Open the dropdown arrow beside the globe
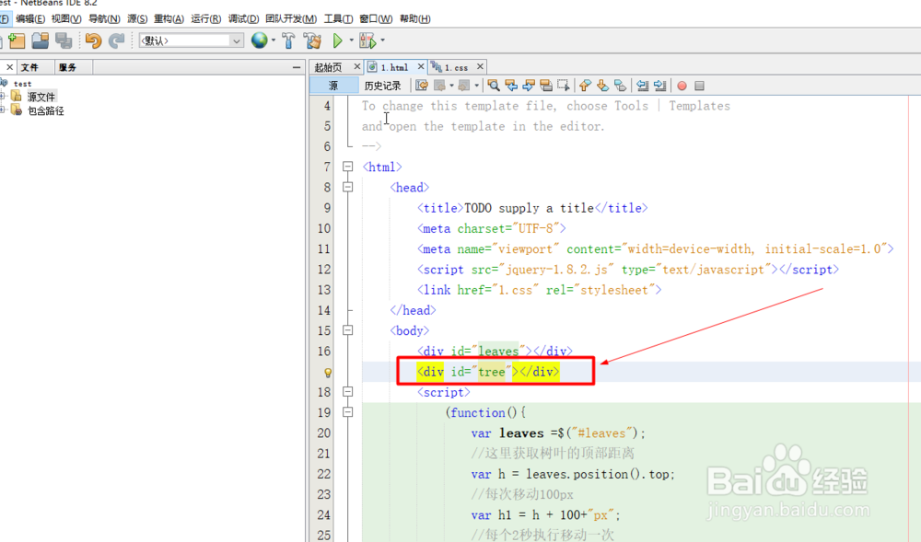921x542 pixels. pyautogui.click(x=274, y=40)
